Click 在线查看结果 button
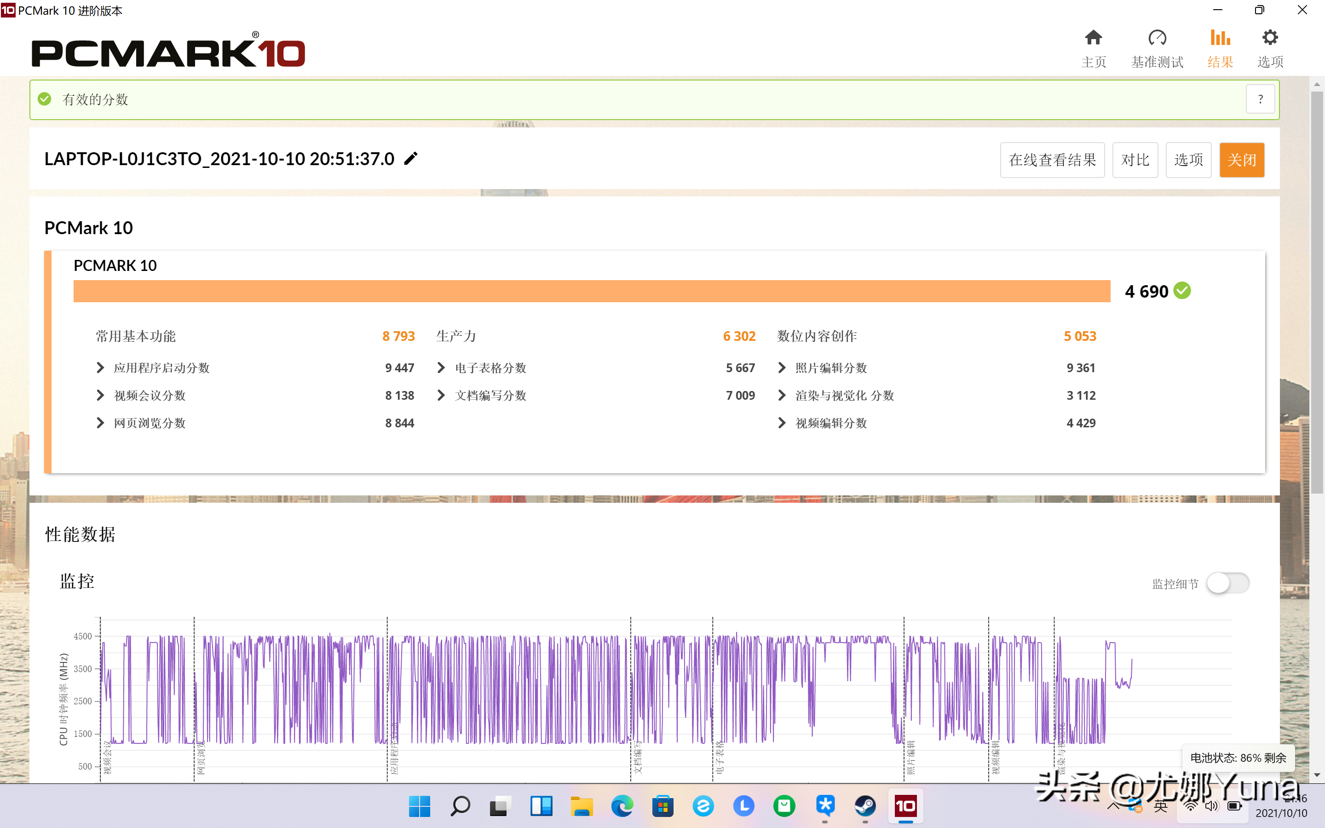1325x828 pixels. pyautogui.click(x=1052, y=160)
